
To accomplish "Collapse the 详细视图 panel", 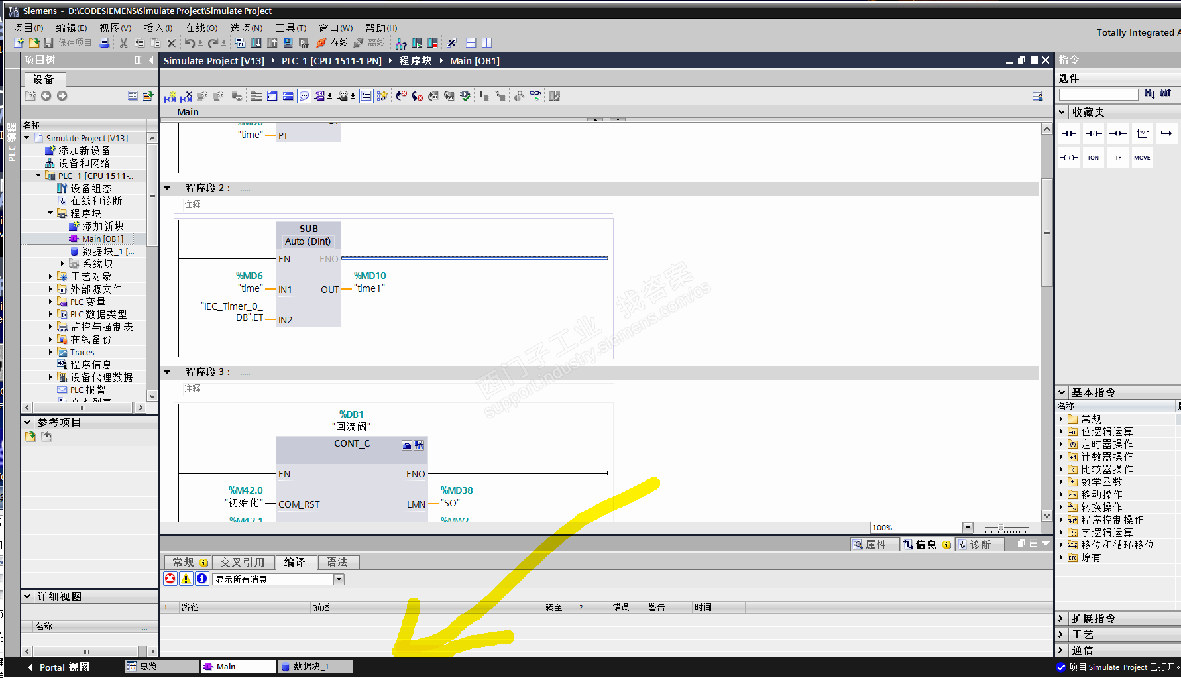I will click(x=28, y=596).
